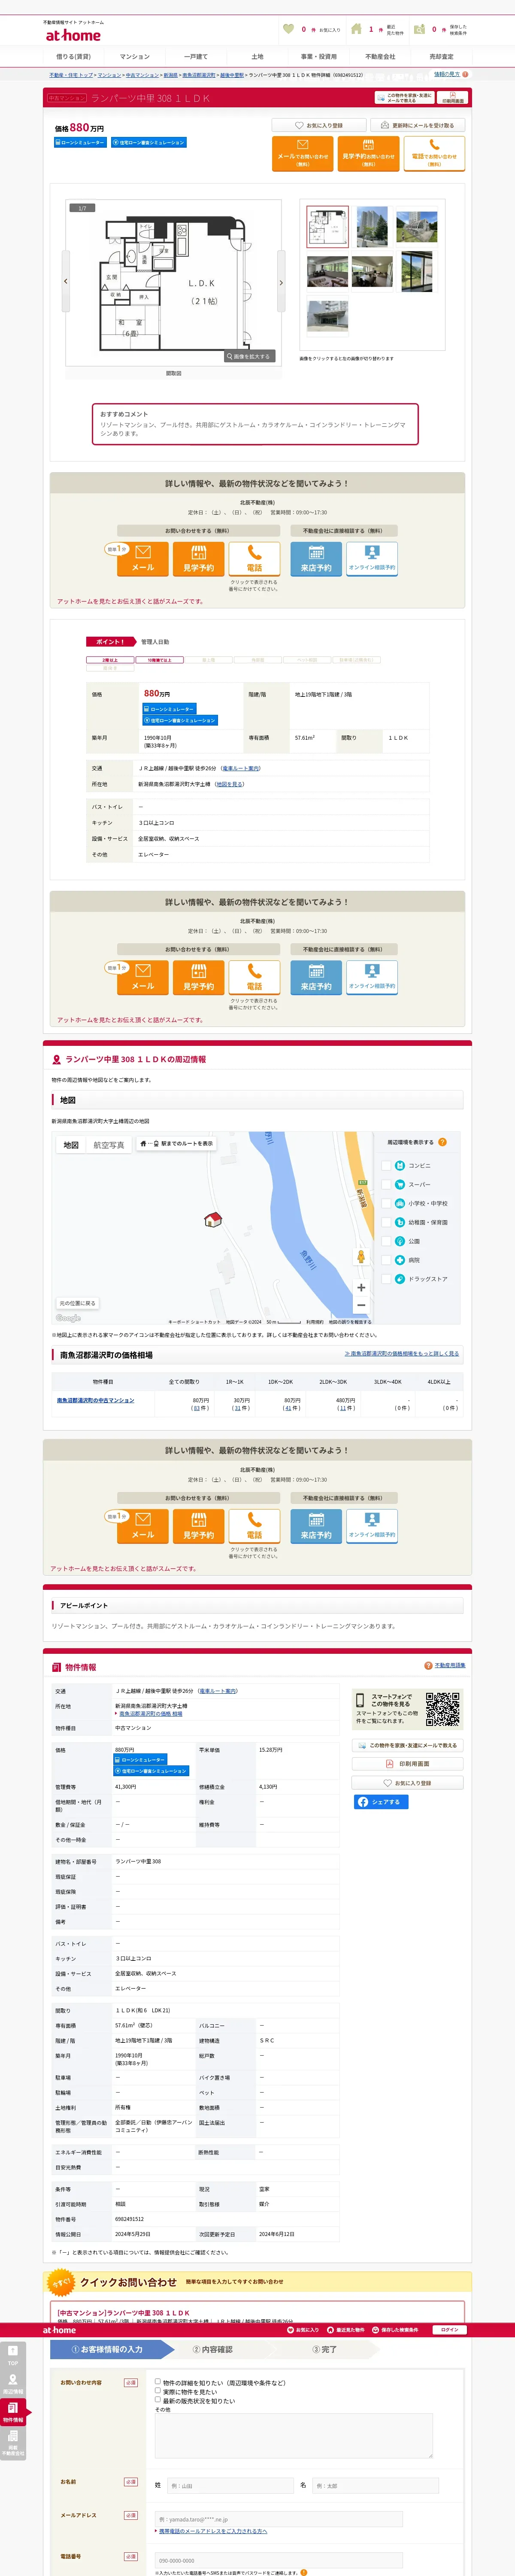This screenshot has height=2576, width=515.
Task: Check 実際に物件を見たい option
Action: coord(158,2391)
